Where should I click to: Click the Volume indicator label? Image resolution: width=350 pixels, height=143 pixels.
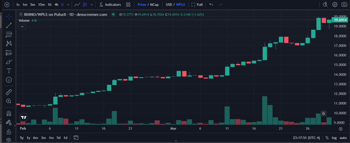tap(24, 20)
